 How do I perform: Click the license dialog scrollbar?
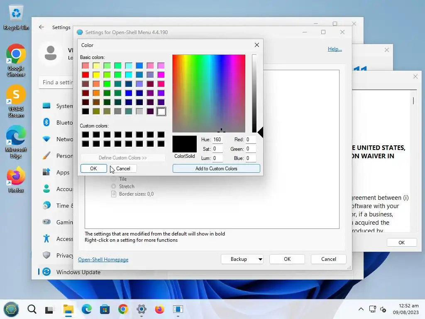click(x=413, y=101)
